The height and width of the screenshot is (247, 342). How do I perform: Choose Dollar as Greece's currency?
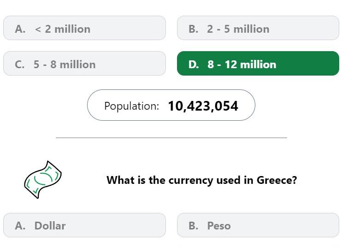pos(84,225)
